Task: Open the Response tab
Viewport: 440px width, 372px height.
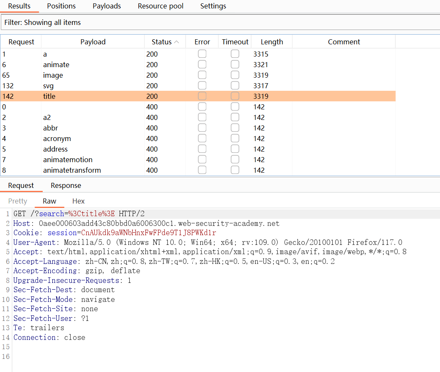Action: tap(66, 185)
